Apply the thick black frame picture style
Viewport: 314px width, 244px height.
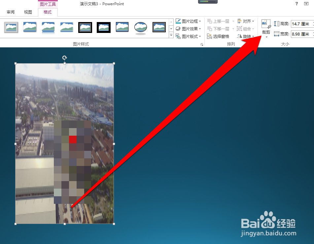(104, 27)
